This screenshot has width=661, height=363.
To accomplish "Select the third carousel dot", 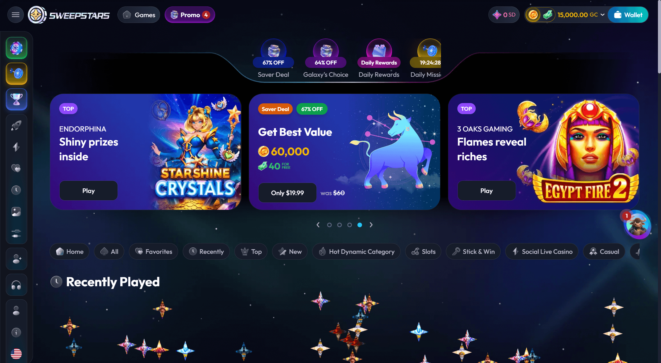I will pos(349,225).
